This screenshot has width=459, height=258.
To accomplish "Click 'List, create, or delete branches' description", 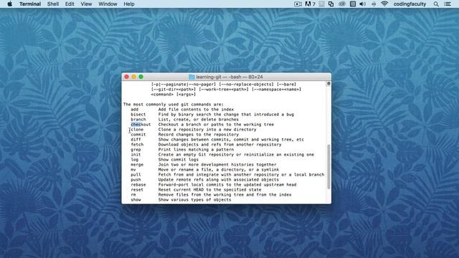I will pyautogui.click(x=199, y=120).
